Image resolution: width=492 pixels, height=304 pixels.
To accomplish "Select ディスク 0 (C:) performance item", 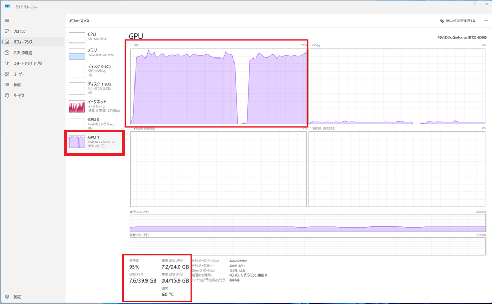I will pyautogui.click(x=94, y=70).
